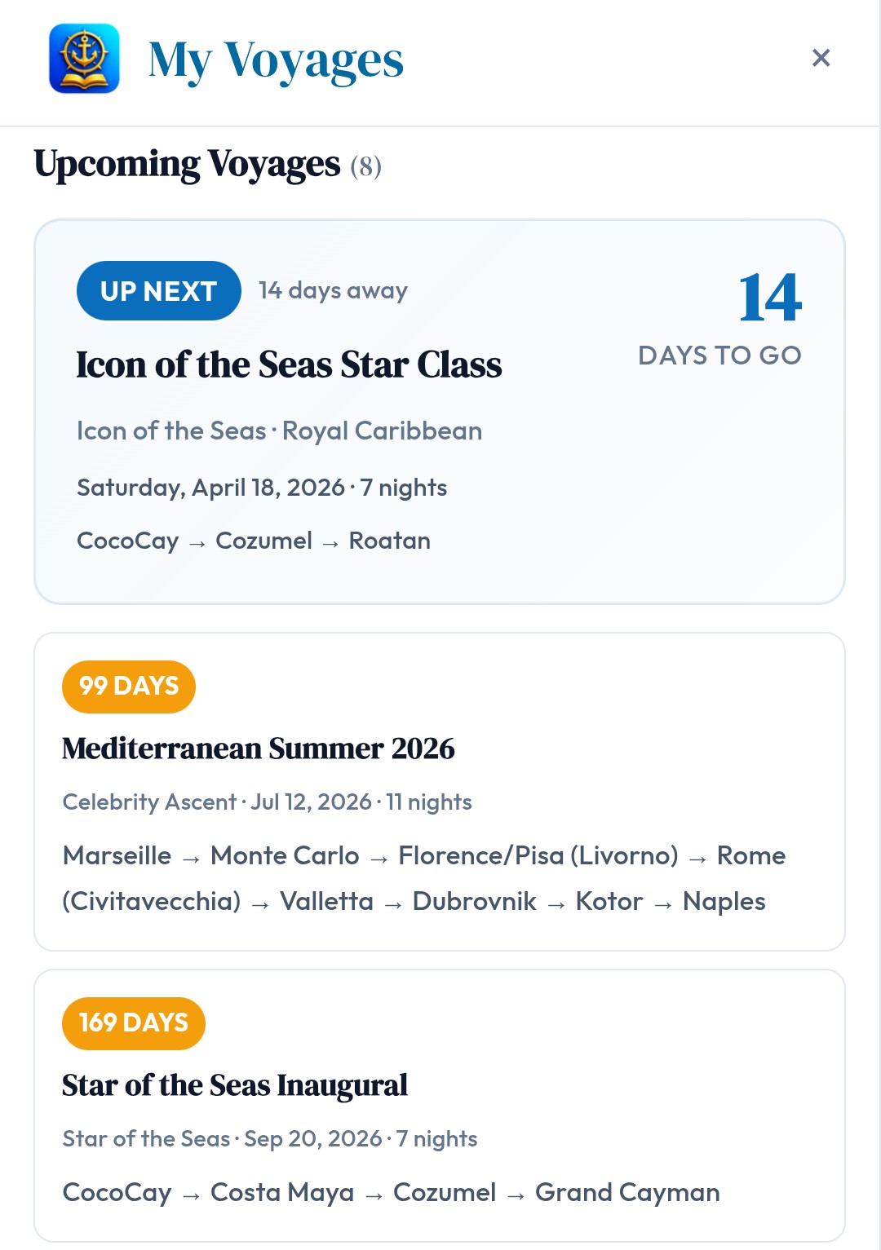Click the 99 DAYS countdown badge
This screenshot has height=1250, width=881.
[128, 687]
